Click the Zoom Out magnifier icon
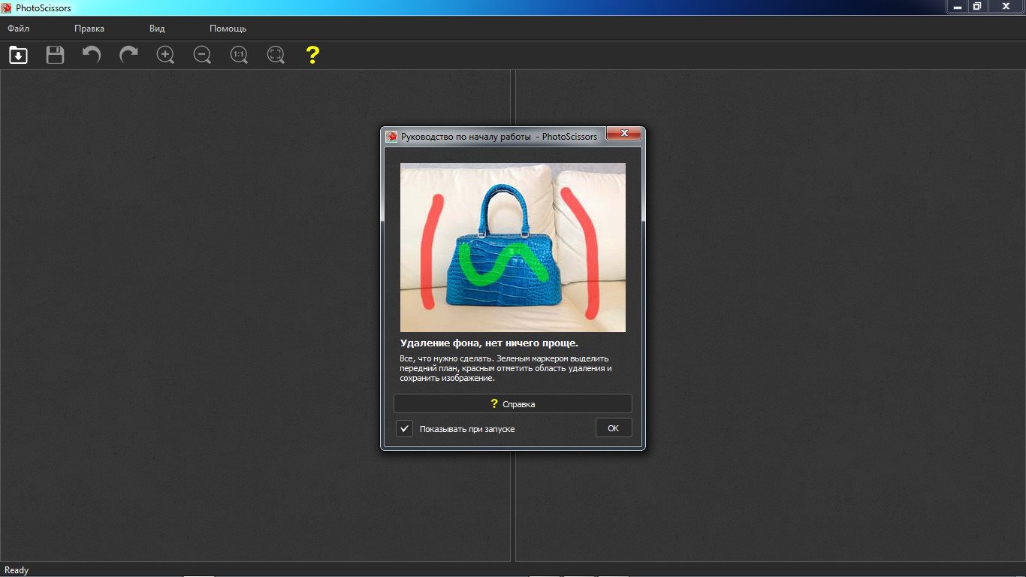The height and width of the screenshot is (577, 1026). tap(202, 55)
